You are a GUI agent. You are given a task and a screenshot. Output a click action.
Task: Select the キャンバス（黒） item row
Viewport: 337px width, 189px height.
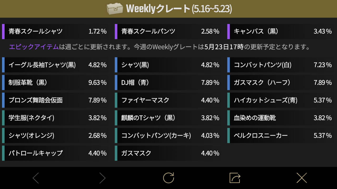click(x=281, y=31)
